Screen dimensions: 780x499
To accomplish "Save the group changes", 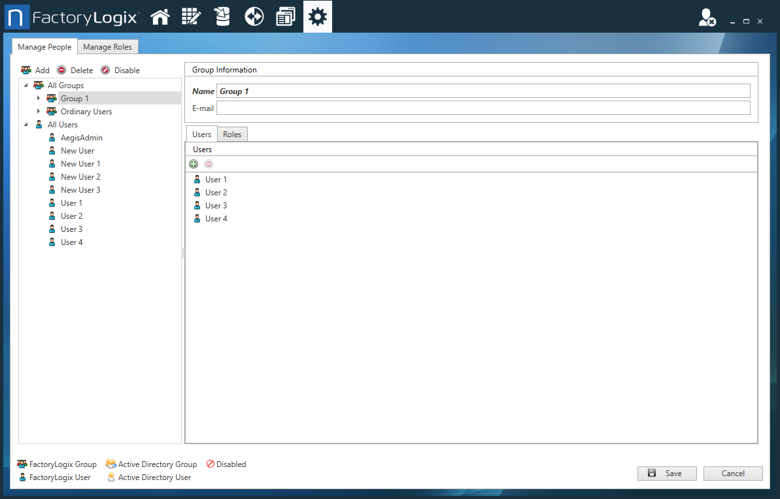I will coord(667,473).
